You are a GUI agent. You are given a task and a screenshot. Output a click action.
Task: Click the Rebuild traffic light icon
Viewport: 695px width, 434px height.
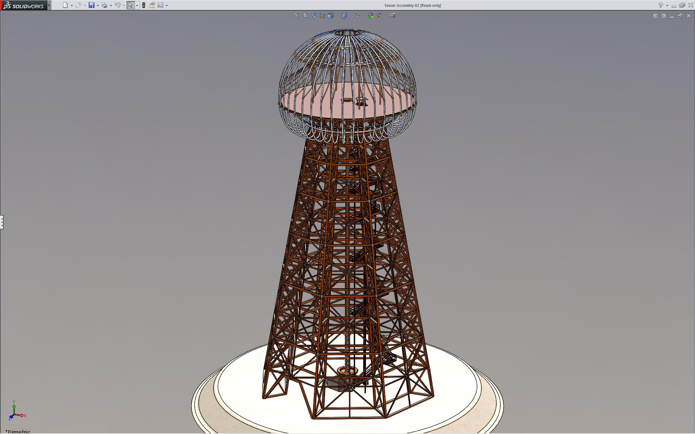click(144, 5)
